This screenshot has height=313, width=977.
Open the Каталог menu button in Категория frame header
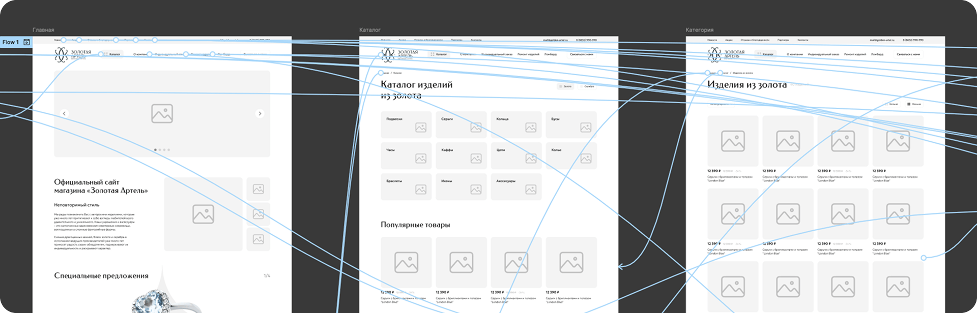point(765,54)
